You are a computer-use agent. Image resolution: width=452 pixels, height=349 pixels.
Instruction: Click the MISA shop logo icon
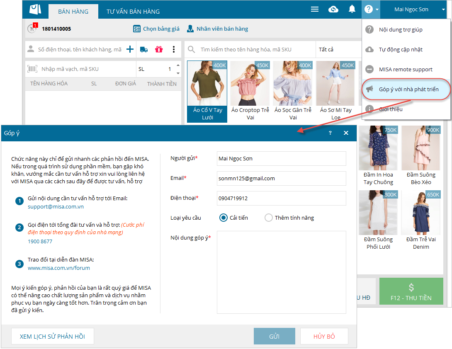(36, 10)
